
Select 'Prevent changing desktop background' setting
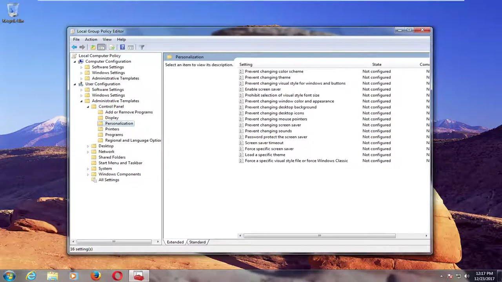point(280,107)
